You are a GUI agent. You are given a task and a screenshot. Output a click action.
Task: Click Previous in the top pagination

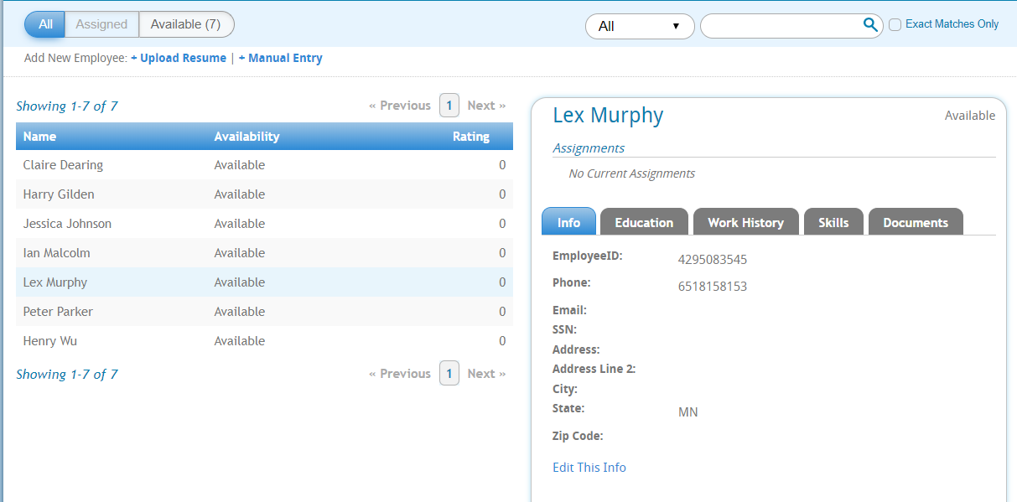point(400,106)
